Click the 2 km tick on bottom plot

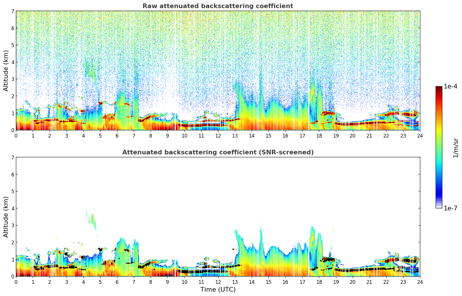[x=12, y=242]
